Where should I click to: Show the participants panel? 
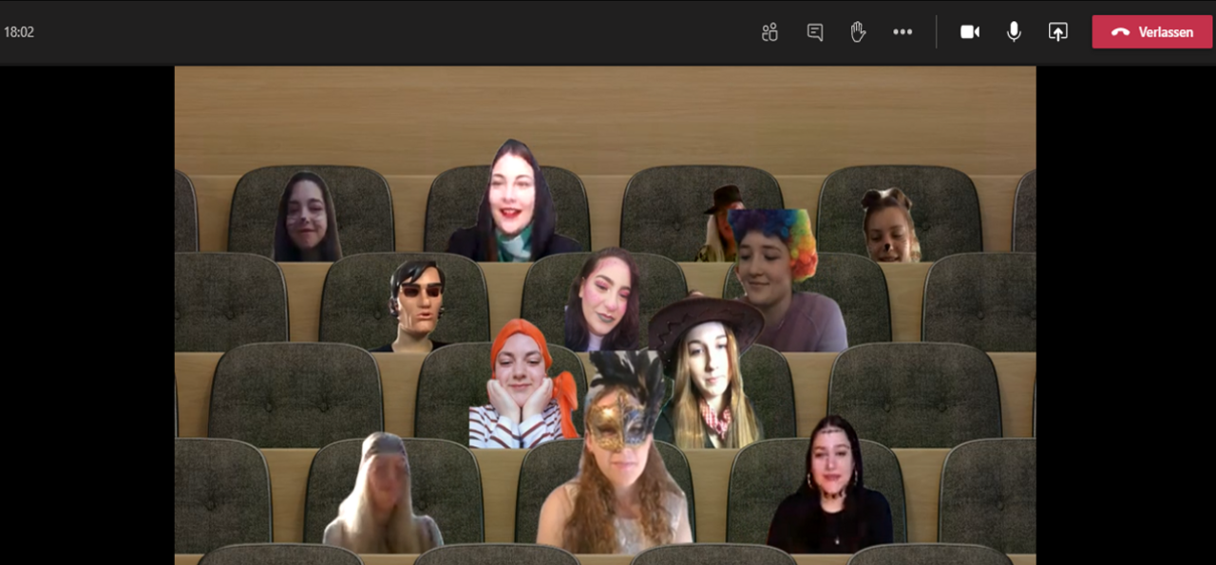point(769,32)
